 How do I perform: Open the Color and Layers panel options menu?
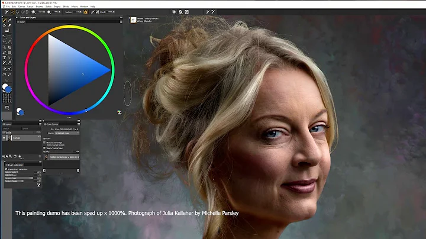[121, 17]
